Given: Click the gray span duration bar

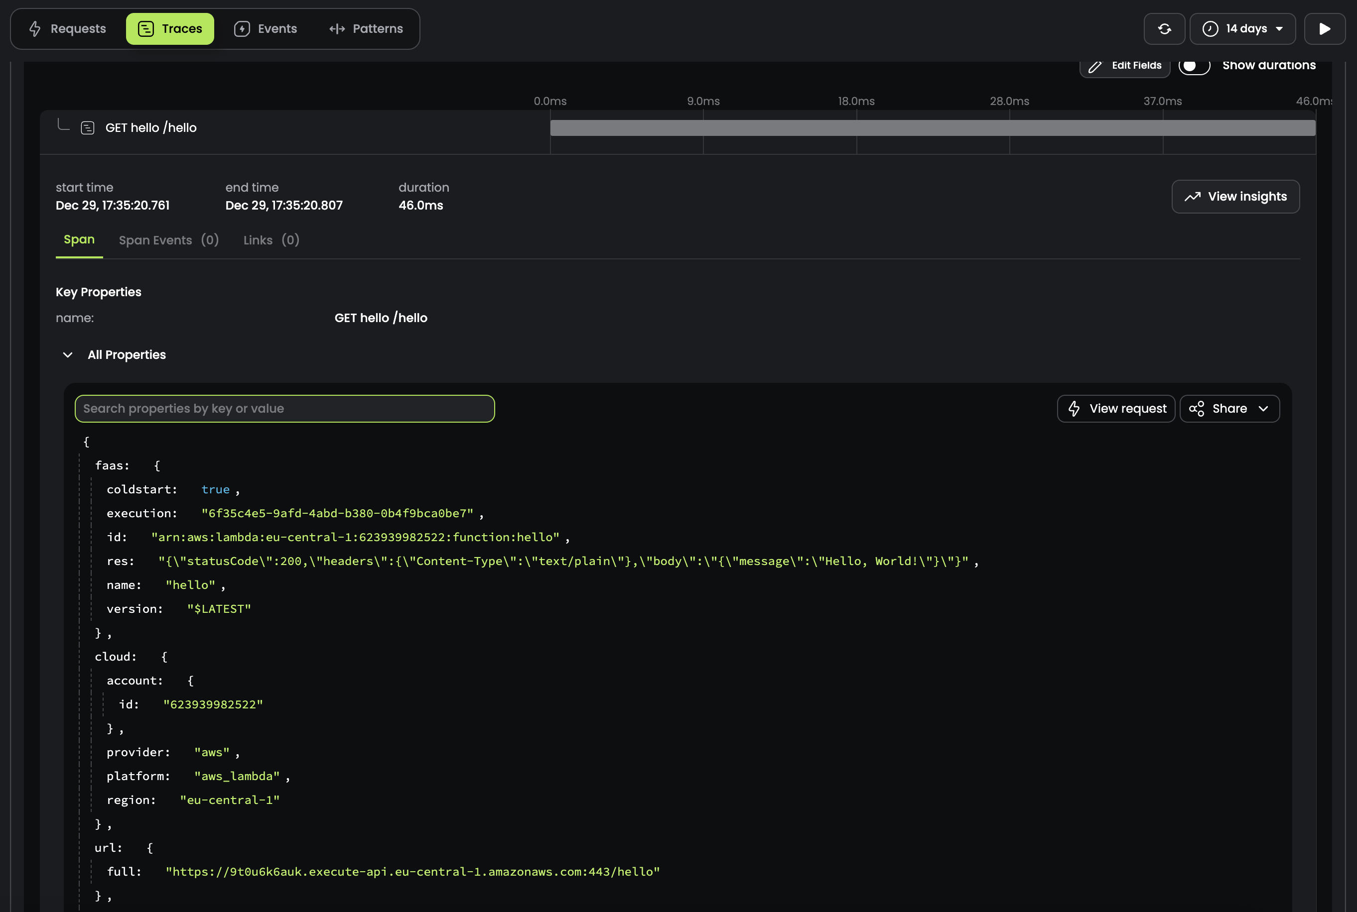Looking at the screenshot, I should [x=932, y=128].
